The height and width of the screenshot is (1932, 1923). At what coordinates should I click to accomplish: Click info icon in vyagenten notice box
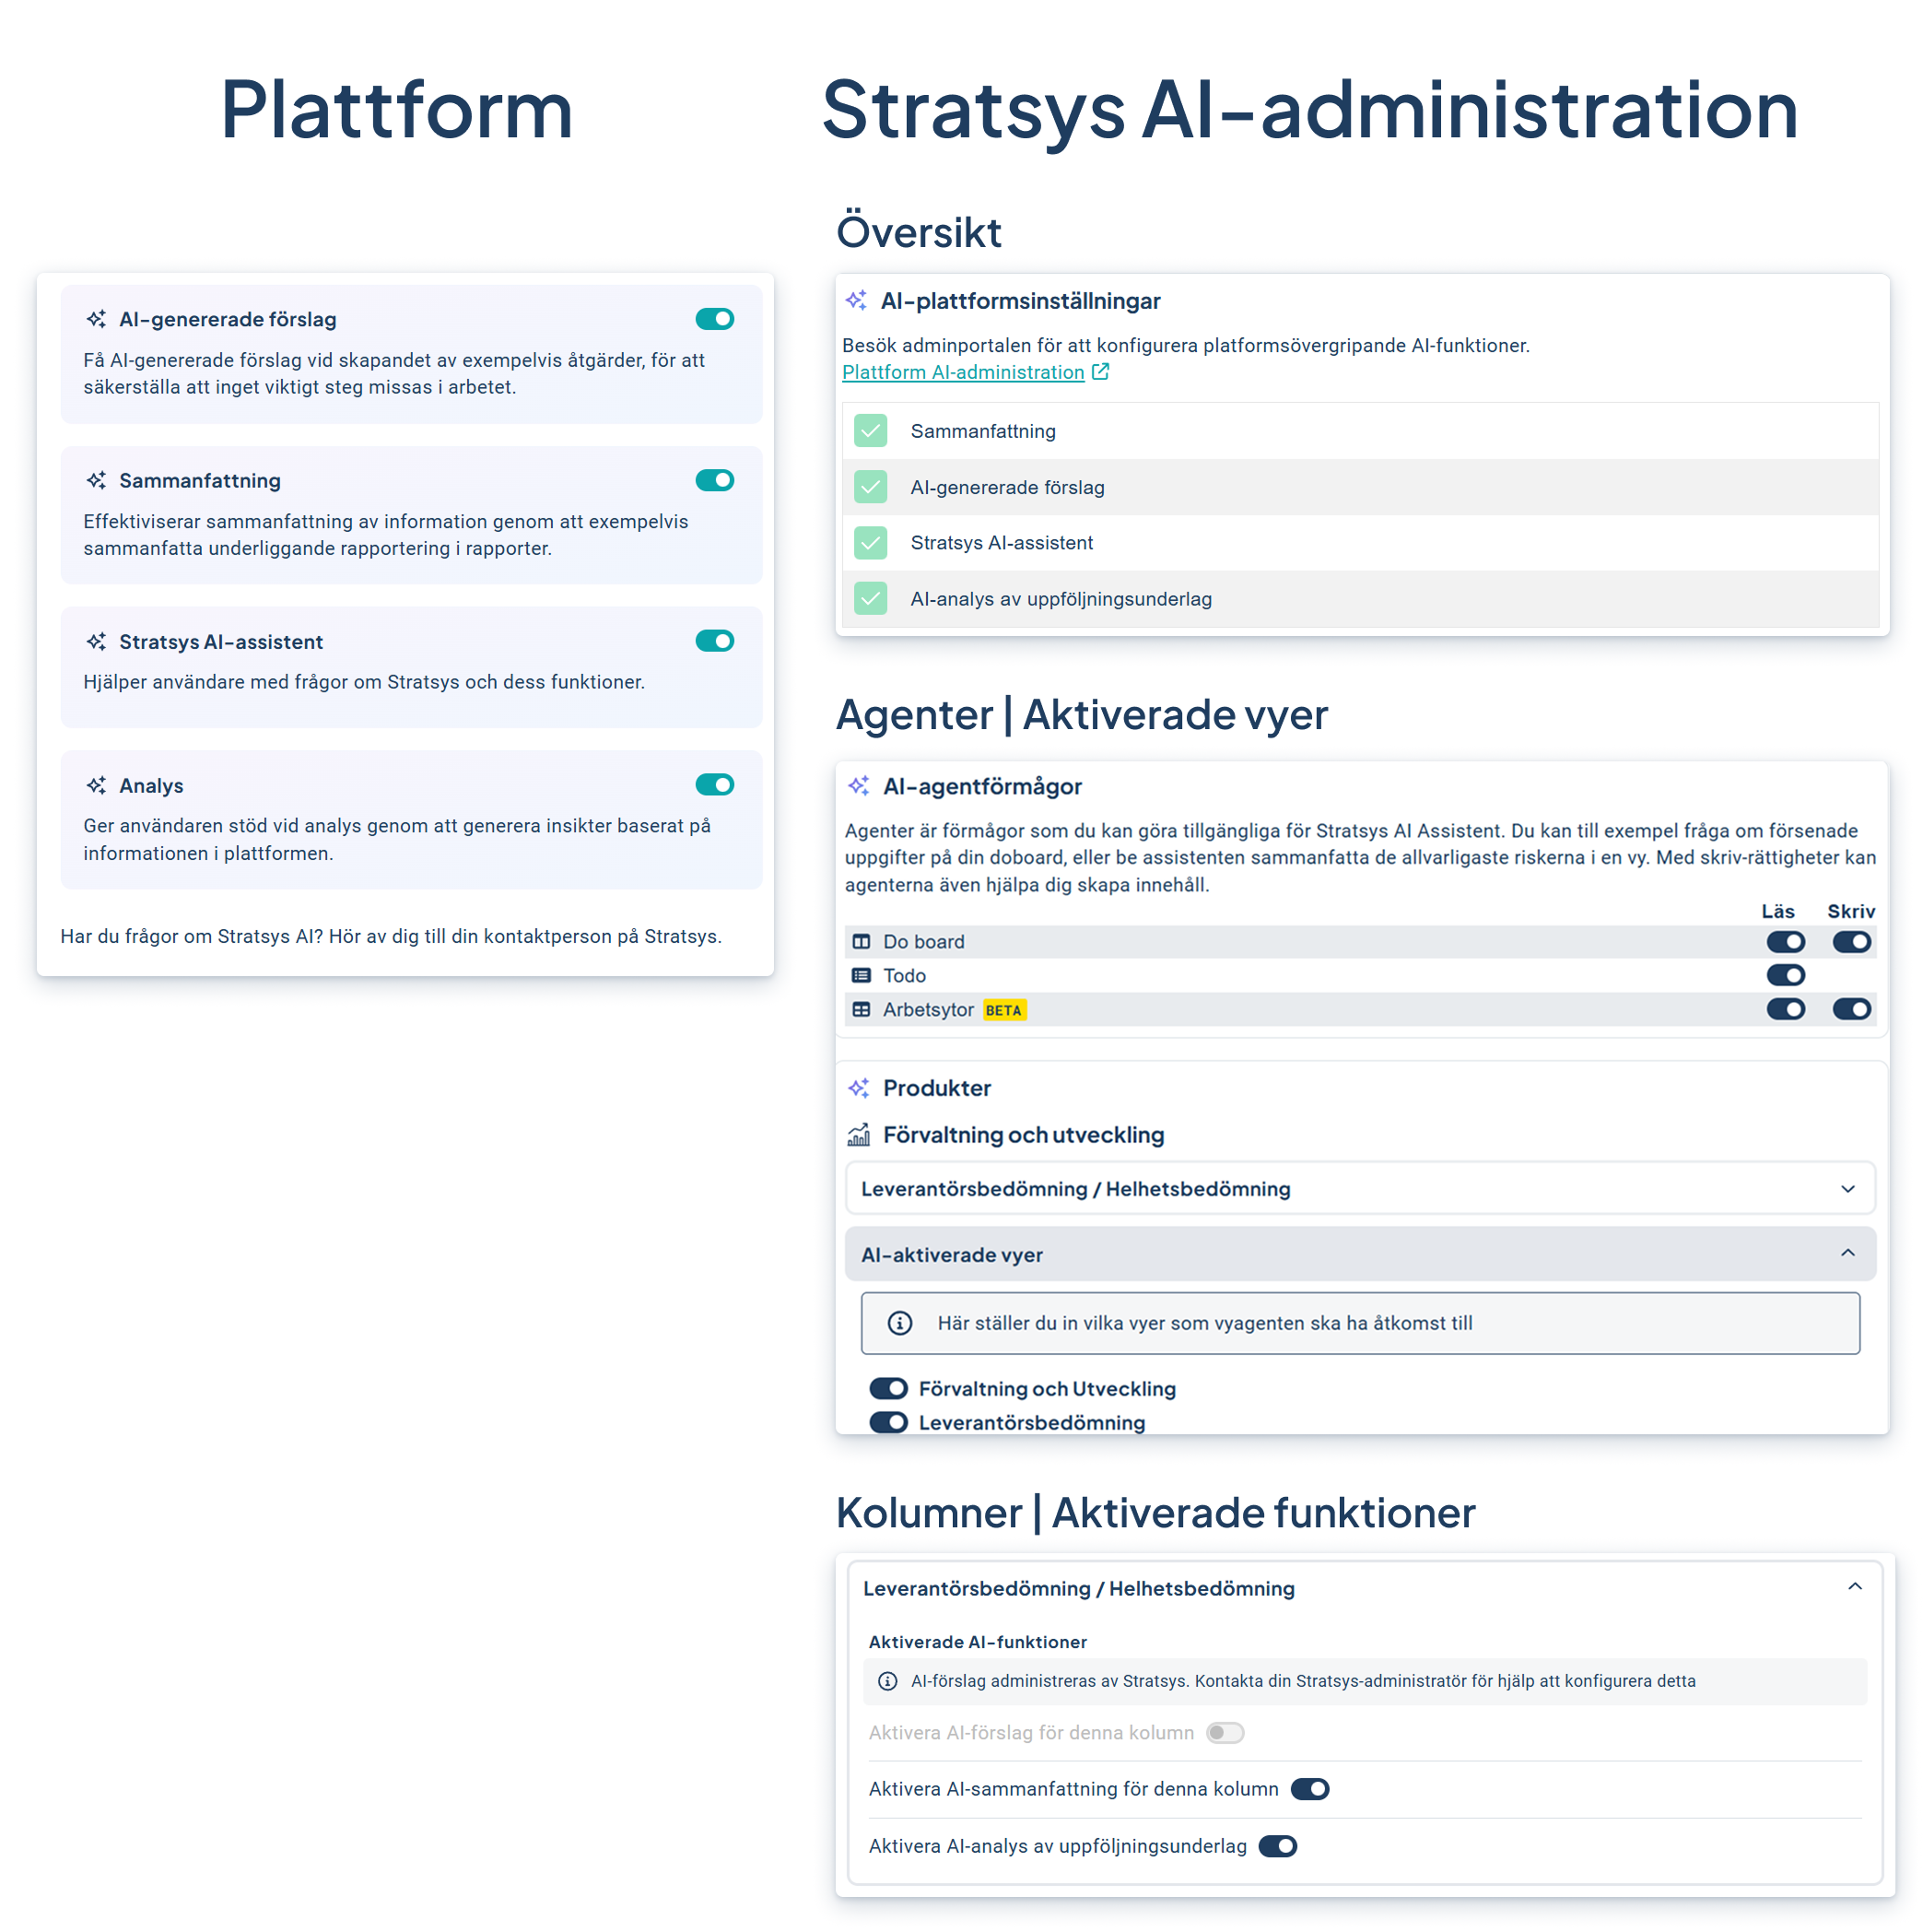click(899, 1323)
